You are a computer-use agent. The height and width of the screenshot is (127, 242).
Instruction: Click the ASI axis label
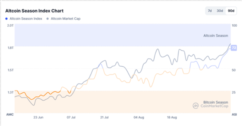pyautogui.click(x=234, y=114)
